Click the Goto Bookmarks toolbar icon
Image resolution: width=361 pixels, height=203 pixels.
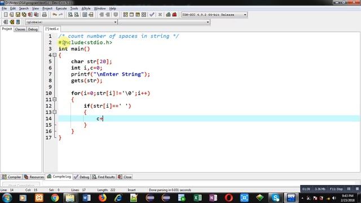(x=18, y=22)
